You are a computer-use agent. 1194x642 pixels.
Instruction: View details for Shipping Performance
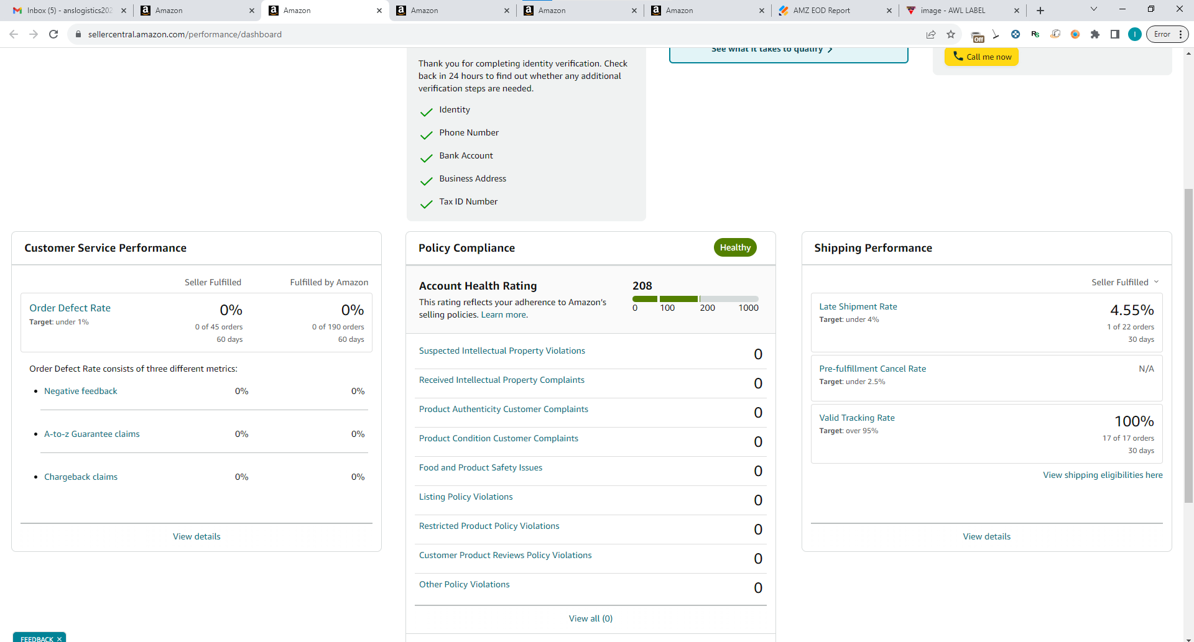pos(986,536)
